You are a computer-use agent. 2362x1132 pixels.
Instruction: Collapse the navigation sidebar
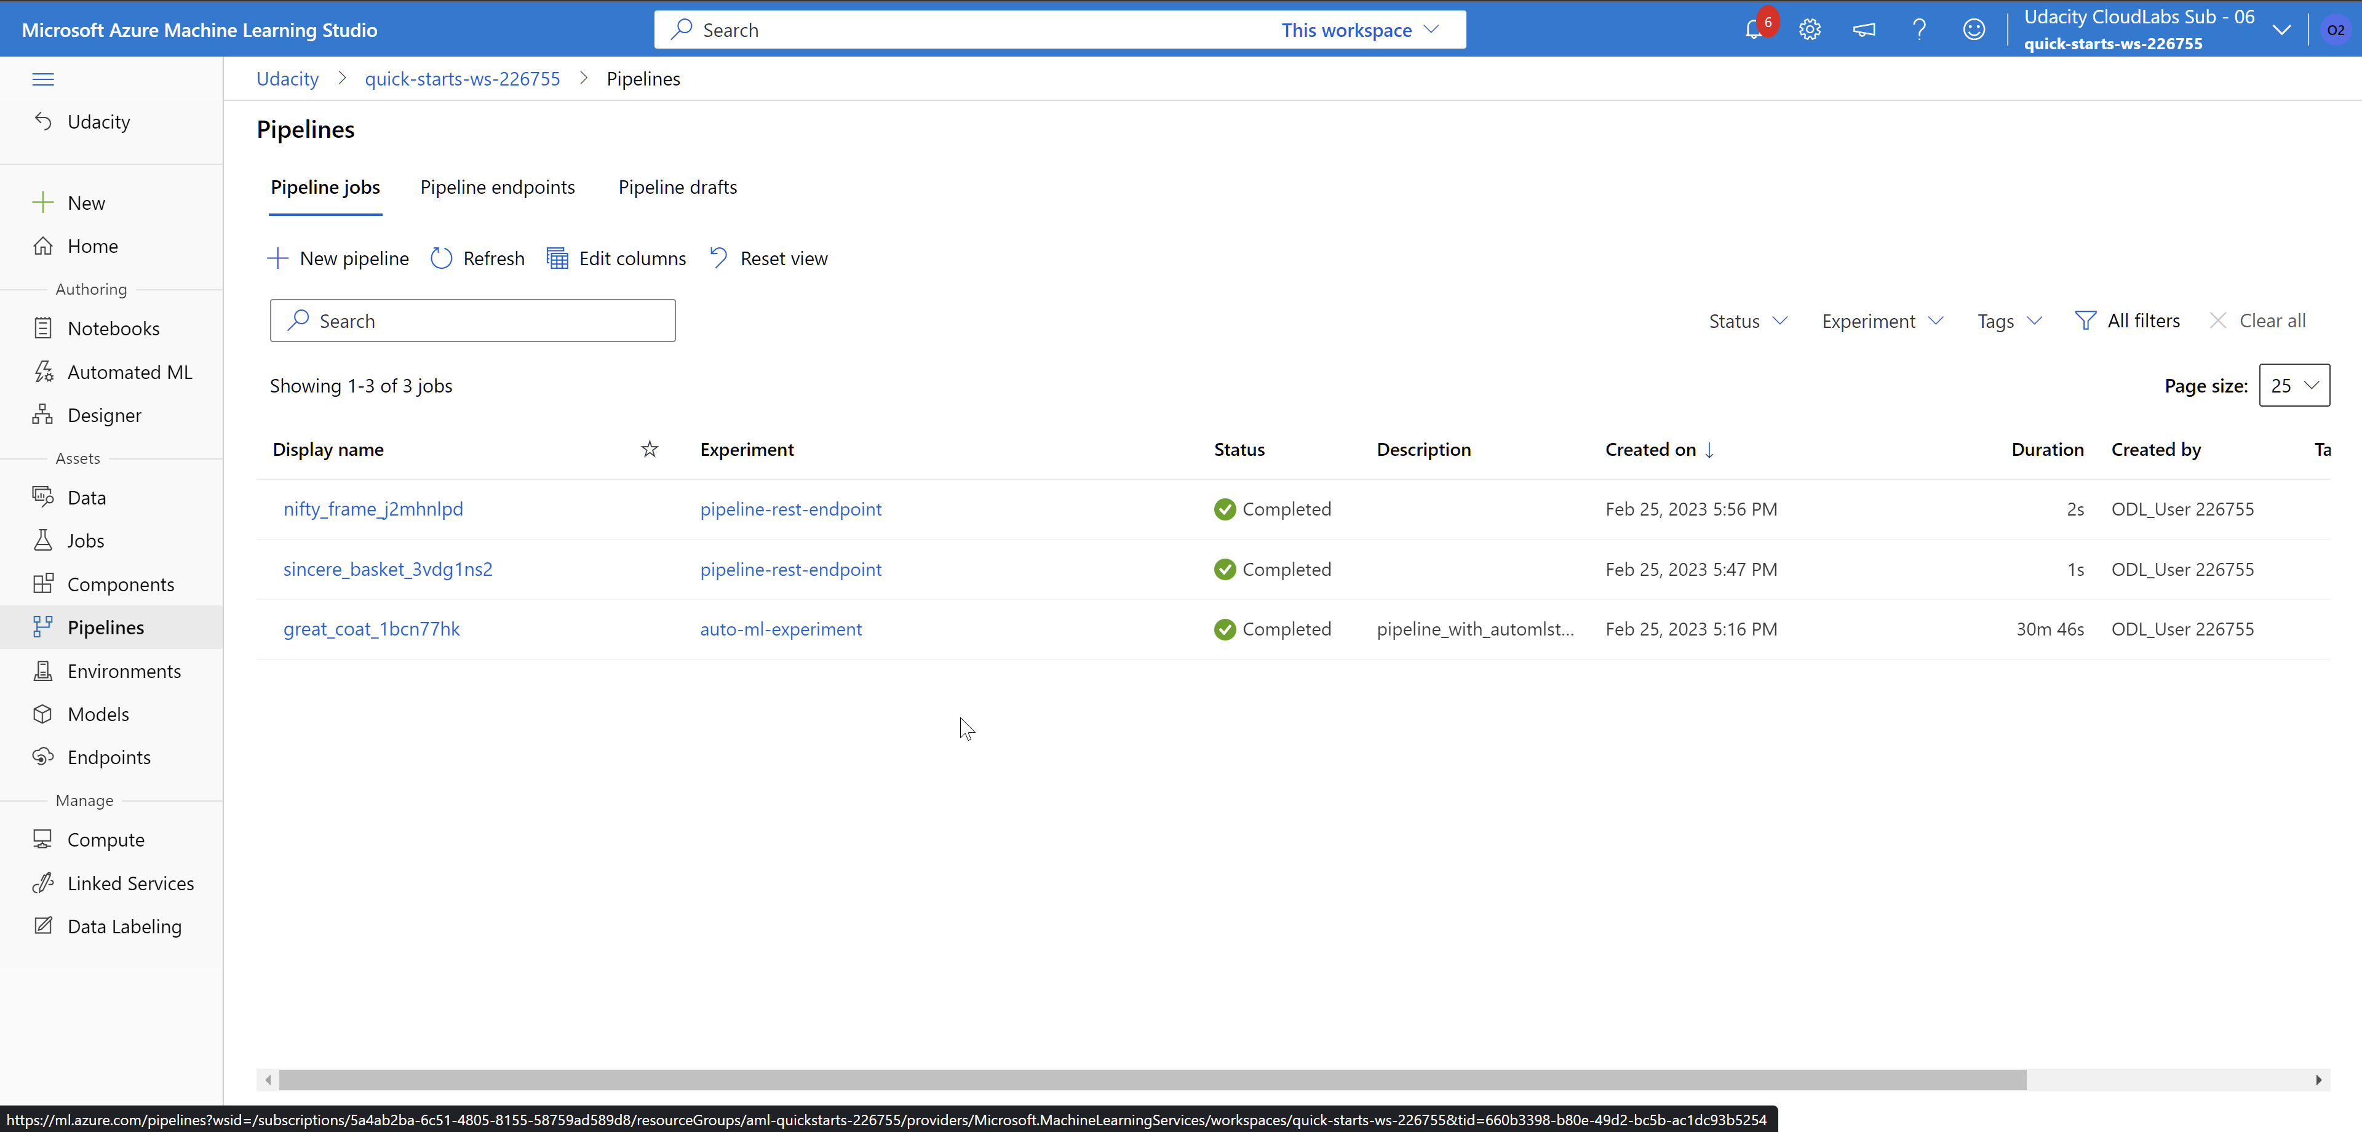[x=43, y=80]
